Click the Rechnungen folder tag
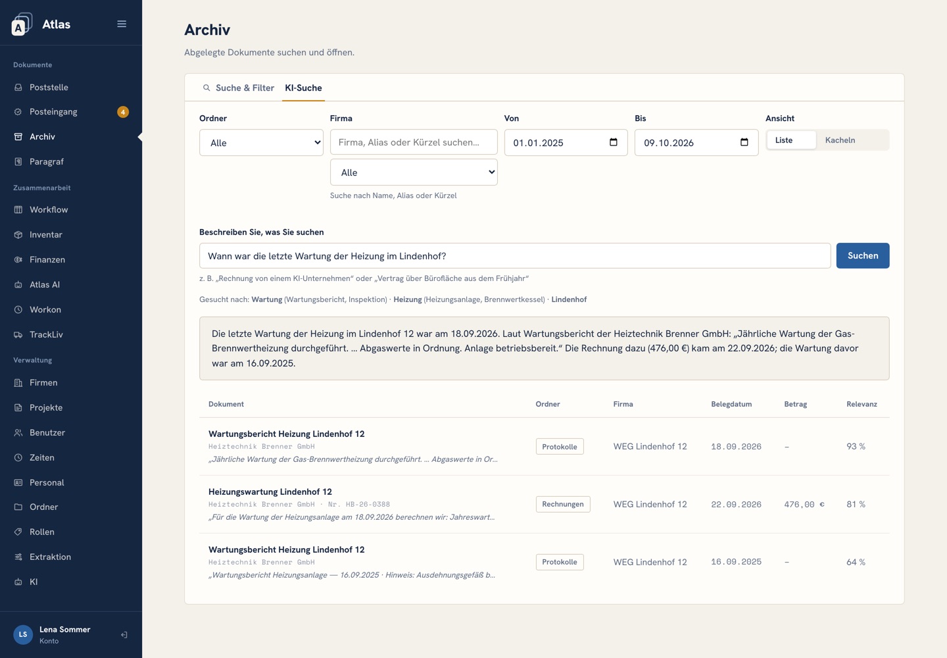 [x=563, y=505]
